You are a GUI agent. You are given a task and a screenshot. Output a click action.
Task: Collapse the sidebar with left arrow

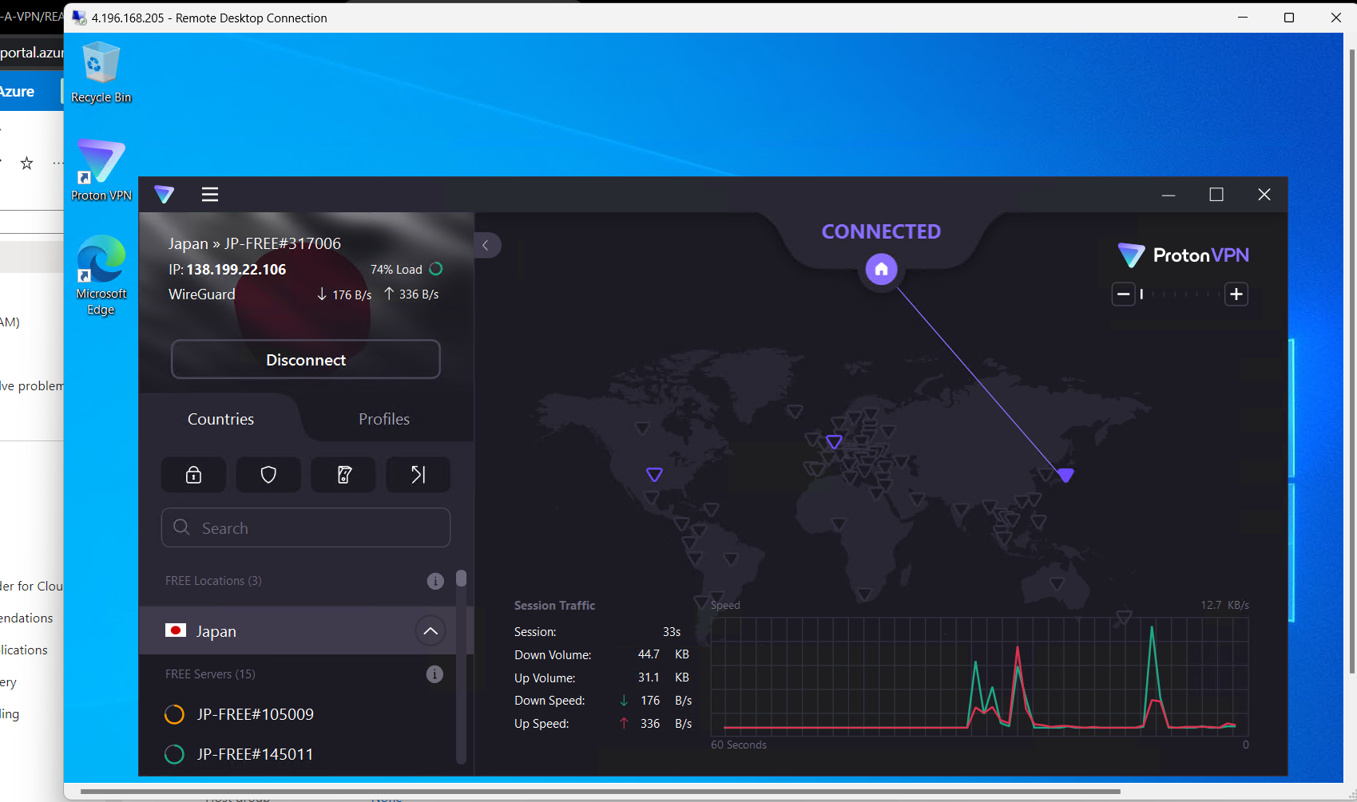coord(486,245)
